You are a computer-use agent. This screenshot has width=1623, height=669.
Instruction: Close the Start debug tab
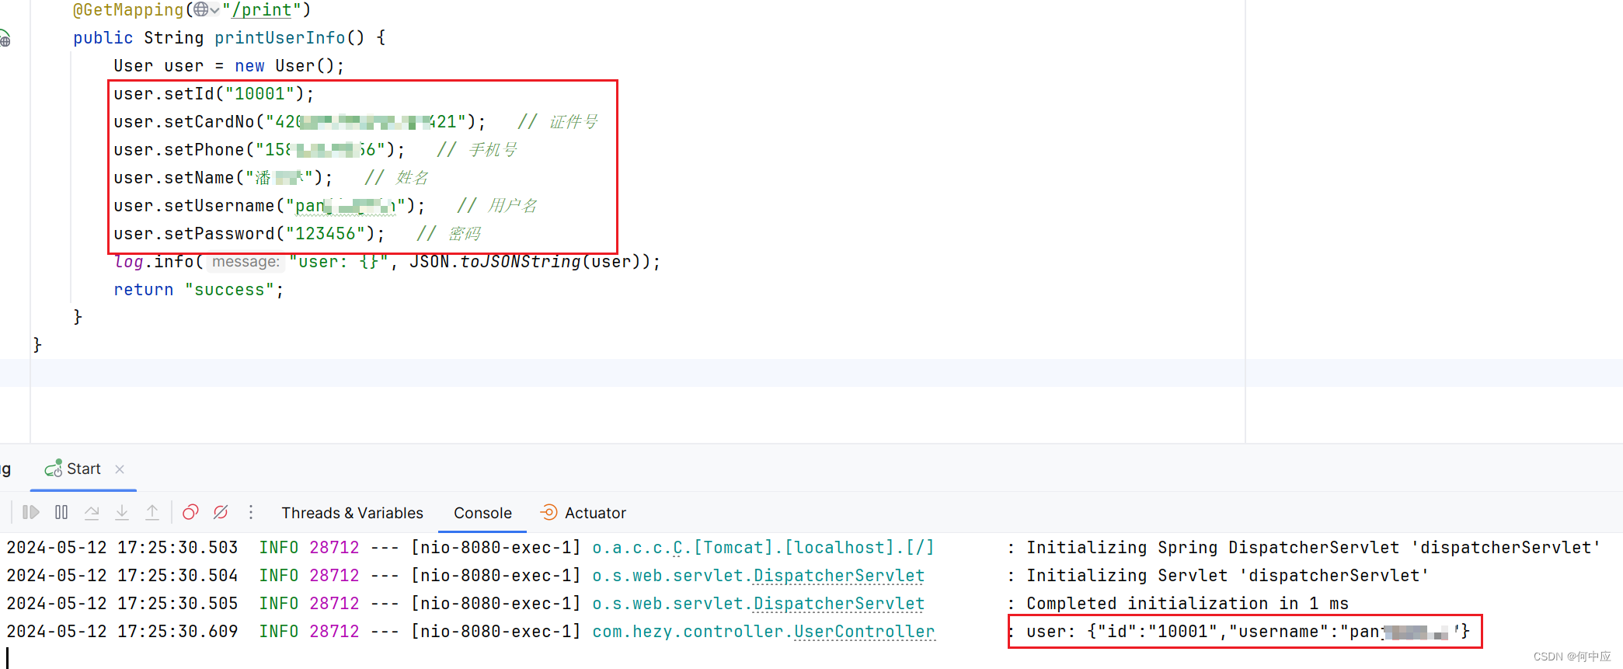point(120,469)
